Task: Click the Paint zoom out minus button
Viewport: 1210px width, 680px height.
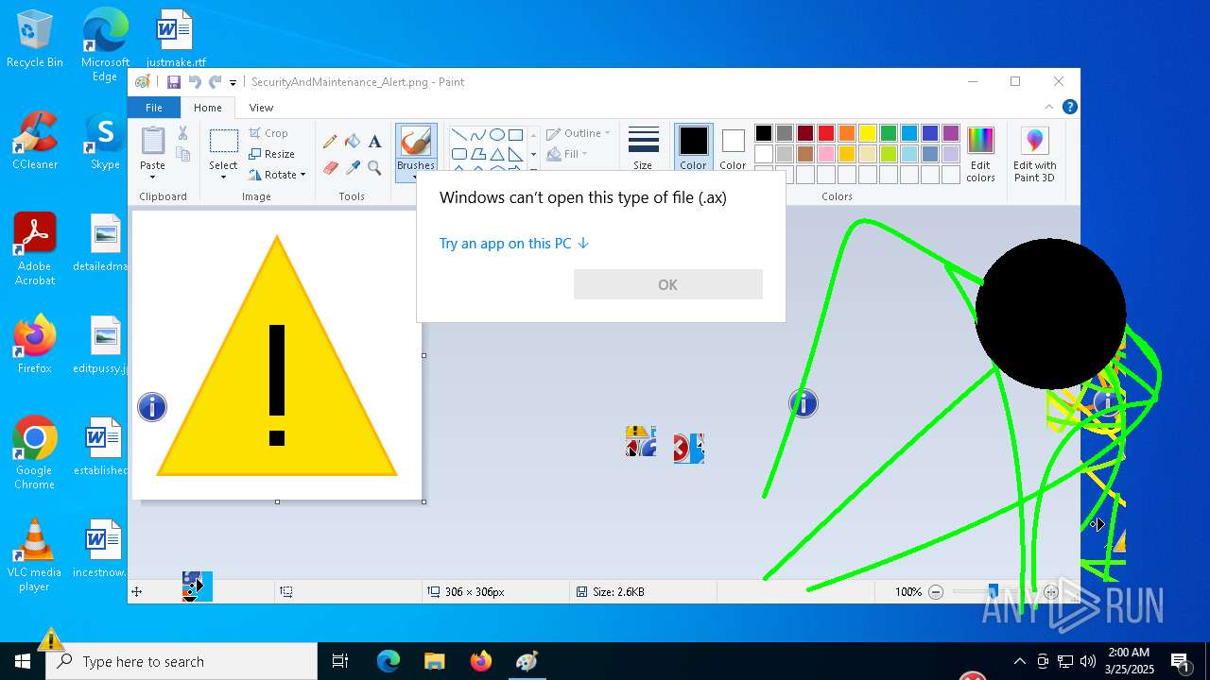Action: coord(936,592)
